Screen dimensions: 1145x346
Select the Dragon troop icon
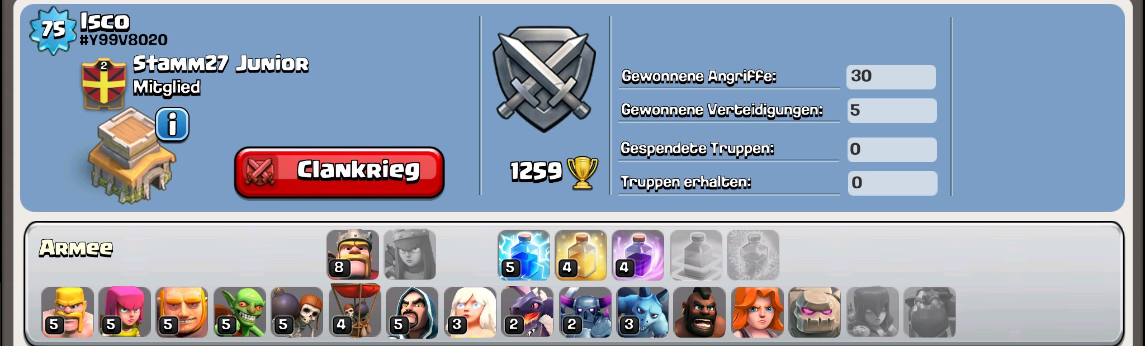527,312
